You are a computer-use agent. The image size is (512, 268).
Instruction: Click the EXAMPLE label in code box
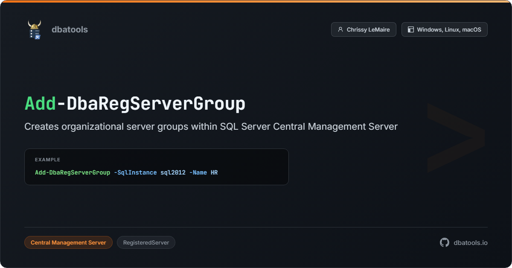[x=47, y=160]
